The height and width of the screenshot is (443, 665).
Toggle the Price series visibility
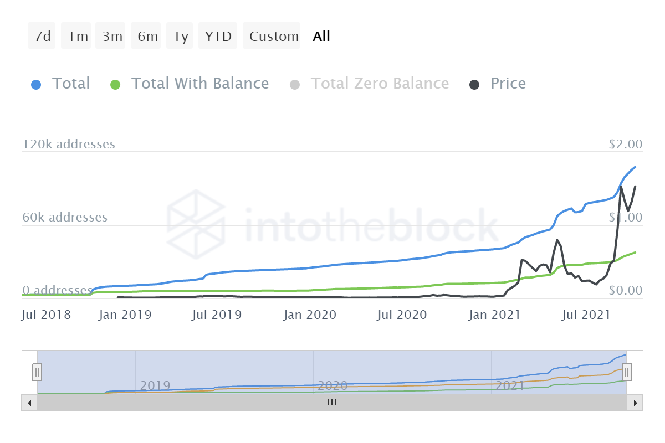[508, 84]
